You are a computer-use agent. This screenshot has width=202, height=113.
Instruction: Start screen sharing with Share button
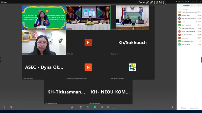coord(94,107)
